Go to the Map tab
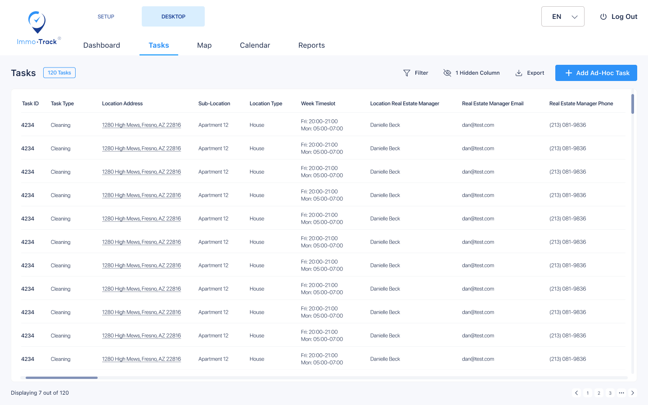The width and height of the screenshot is (648, 405). [204, 45]
